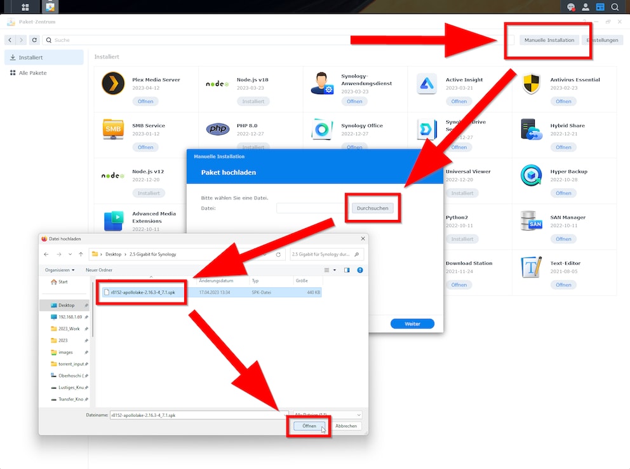Click Desktop in the file dialog breadcrumb
Screen dimensions: 630x469
(x=113, y=254)
